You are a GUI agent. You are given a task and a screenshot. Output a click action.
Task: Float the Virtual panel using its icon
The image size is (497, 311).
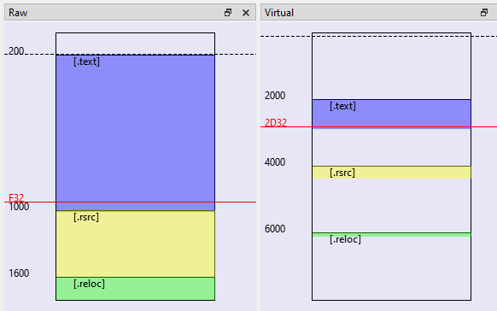(x=484, y=13)
